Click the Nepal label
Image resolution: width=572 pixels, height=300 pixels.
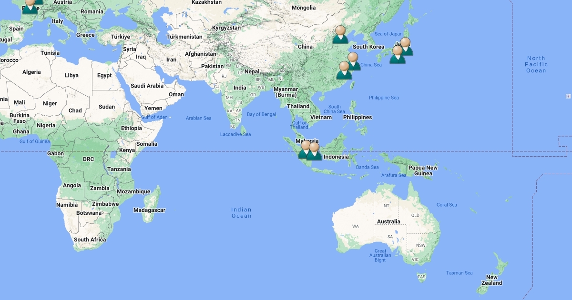[x=252, y=71]
